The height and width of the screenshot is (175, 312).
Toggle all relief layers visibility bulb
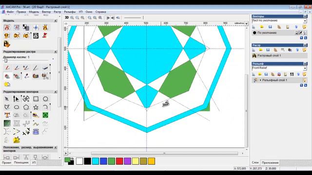point(304,74)
